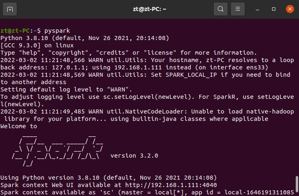Click the [GCC 9.3.0] on linux line
The image size is (299, 196).
coord(37,45)
